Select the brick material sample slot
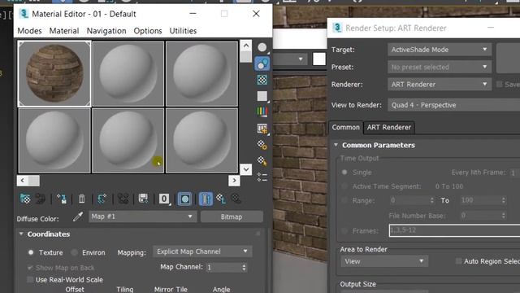 click(x=54, y=74)
